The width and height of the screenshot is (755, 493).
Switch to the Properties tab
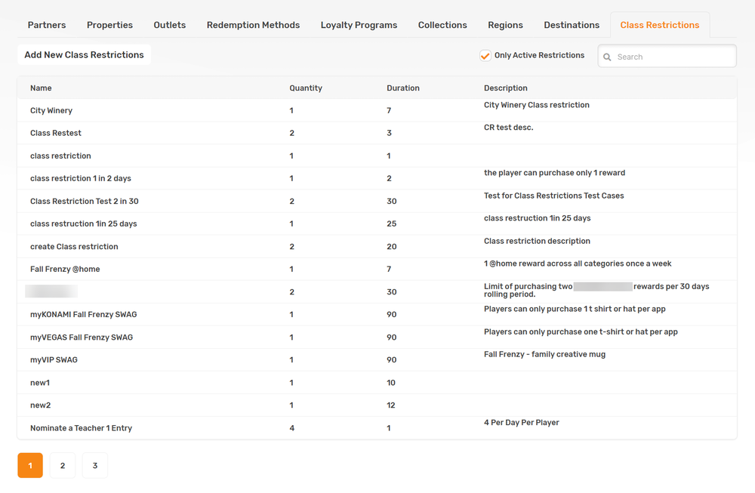(x=109, y=25)
